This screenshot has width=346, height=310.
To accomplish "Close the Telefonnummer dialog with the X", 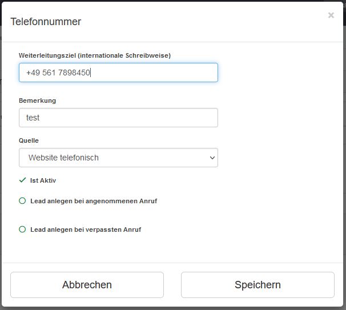I will (x=331, y=15).
